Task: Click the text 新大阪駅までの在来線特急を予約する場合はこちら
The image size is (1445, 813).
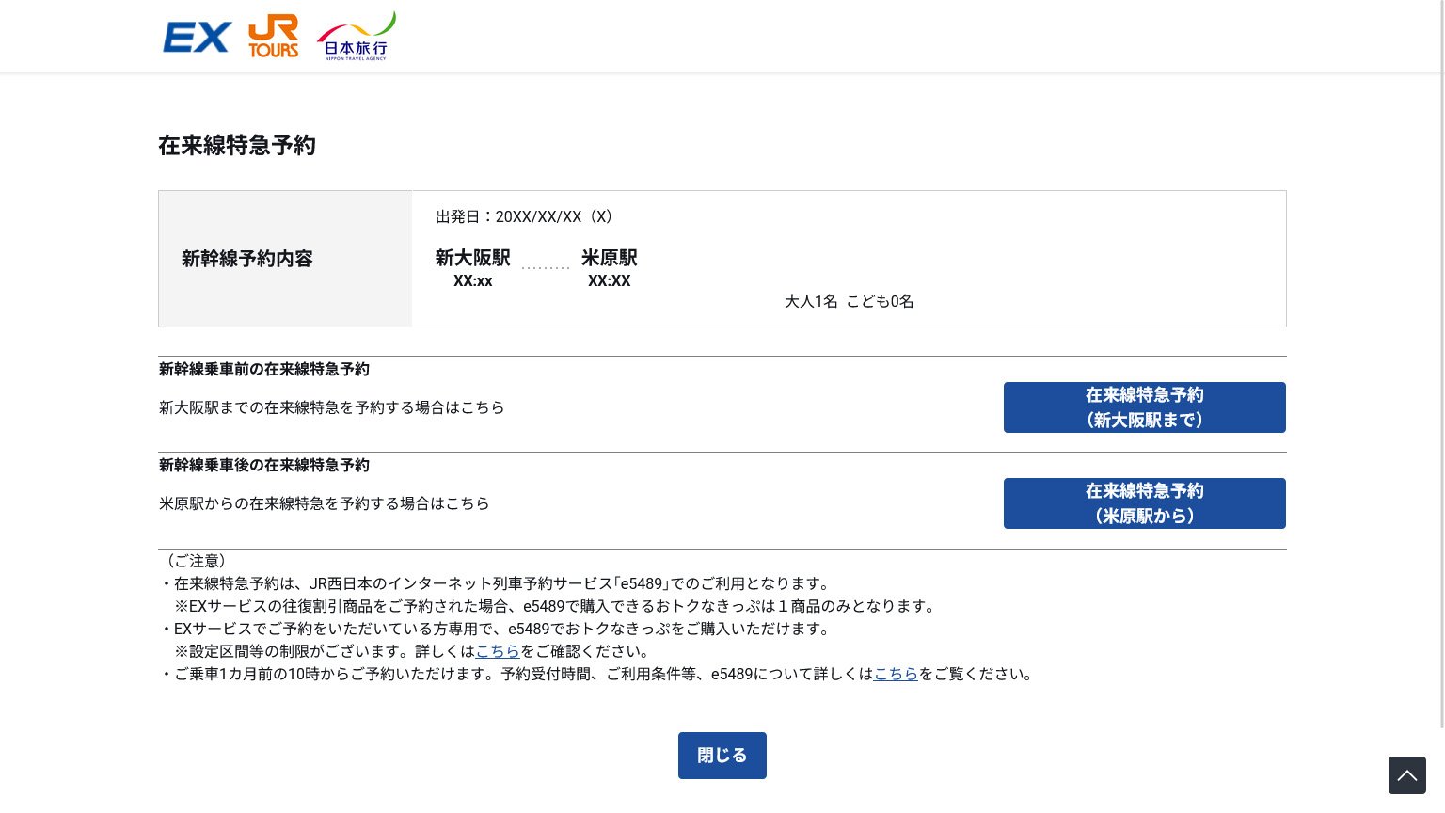Action: (x=332, y=407)
